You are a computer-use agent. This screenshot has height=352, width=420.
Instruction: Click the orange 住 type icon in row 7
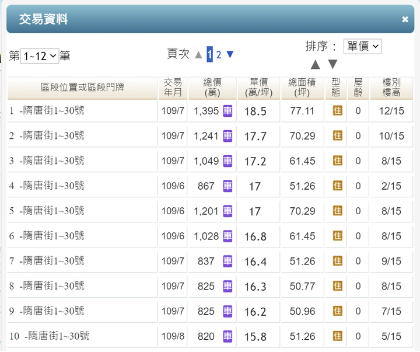click(x=338, y=261)
